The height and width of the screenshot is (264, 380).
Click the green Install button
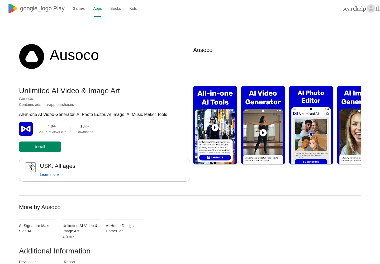coord(40,147)
